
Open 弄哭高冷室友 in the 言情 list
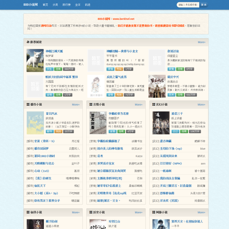(x=106, y=163)
